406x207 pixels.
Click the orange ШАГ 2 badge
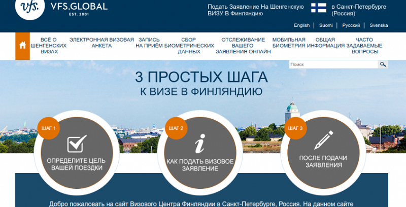(176, 128)
